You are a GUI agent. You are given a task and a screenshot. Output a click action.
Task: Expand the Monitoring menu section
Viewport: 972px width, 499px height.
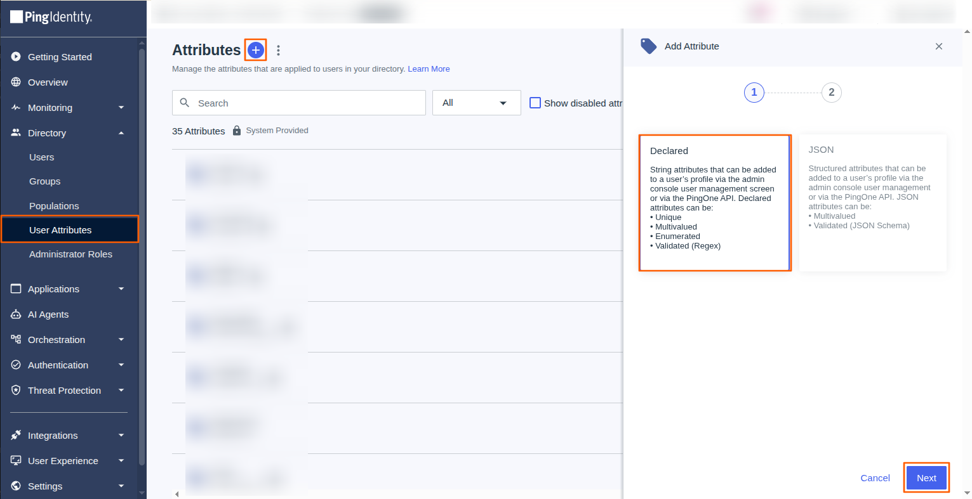pos(121,108)
